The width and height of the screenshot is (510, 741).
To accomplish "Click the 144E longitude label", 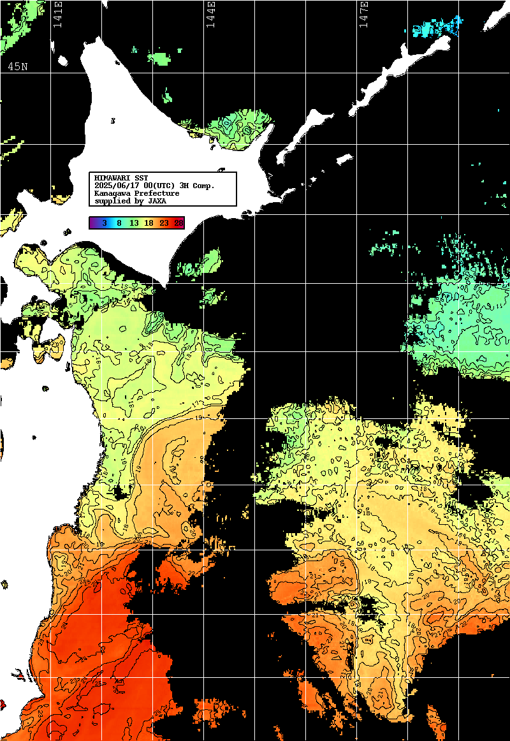I will (x=210, y=14).
